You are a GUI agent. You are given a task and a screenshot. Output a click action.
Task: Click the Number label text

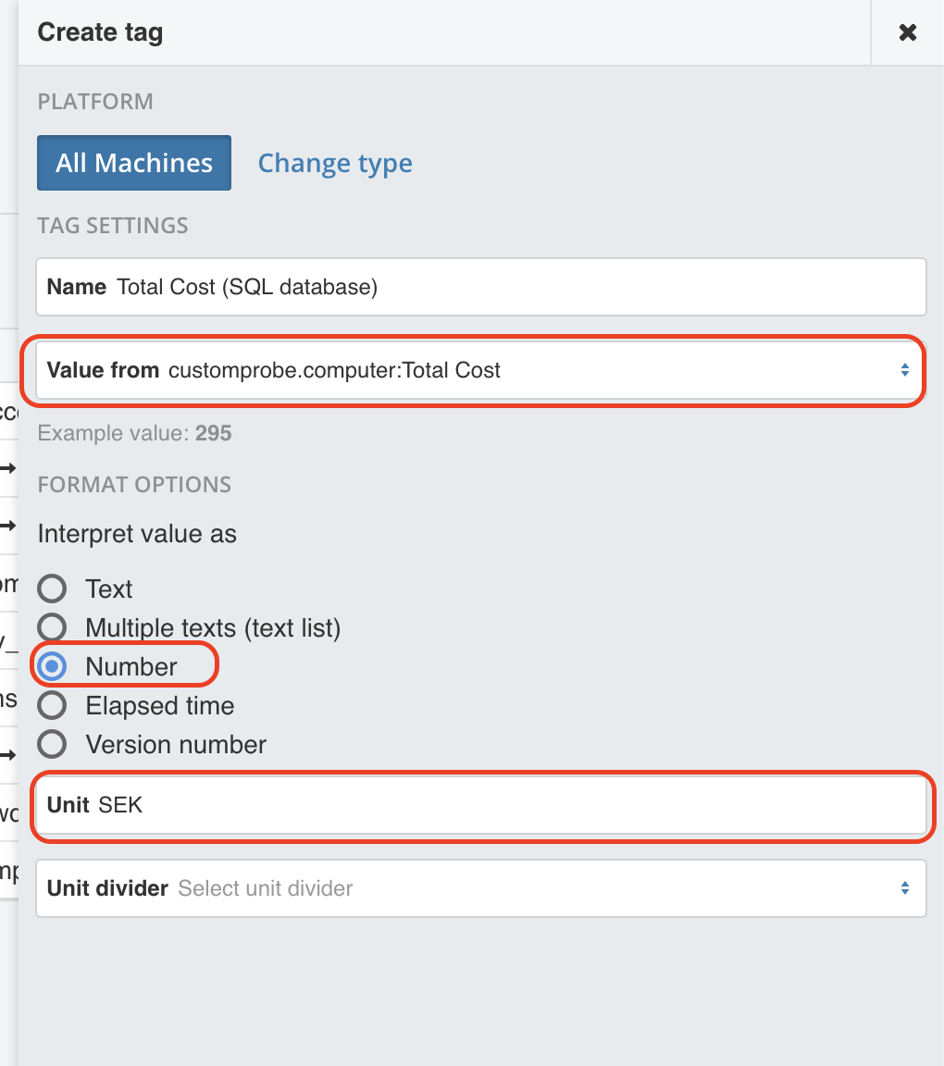click(x=131, y=667)
